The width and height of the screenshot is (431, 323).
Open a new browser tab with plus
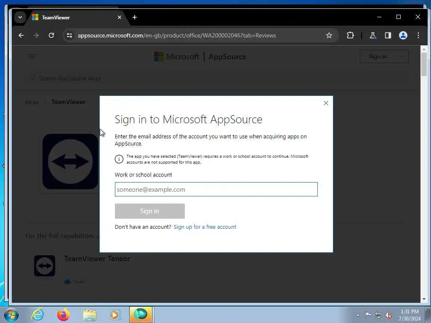(134, 17)
